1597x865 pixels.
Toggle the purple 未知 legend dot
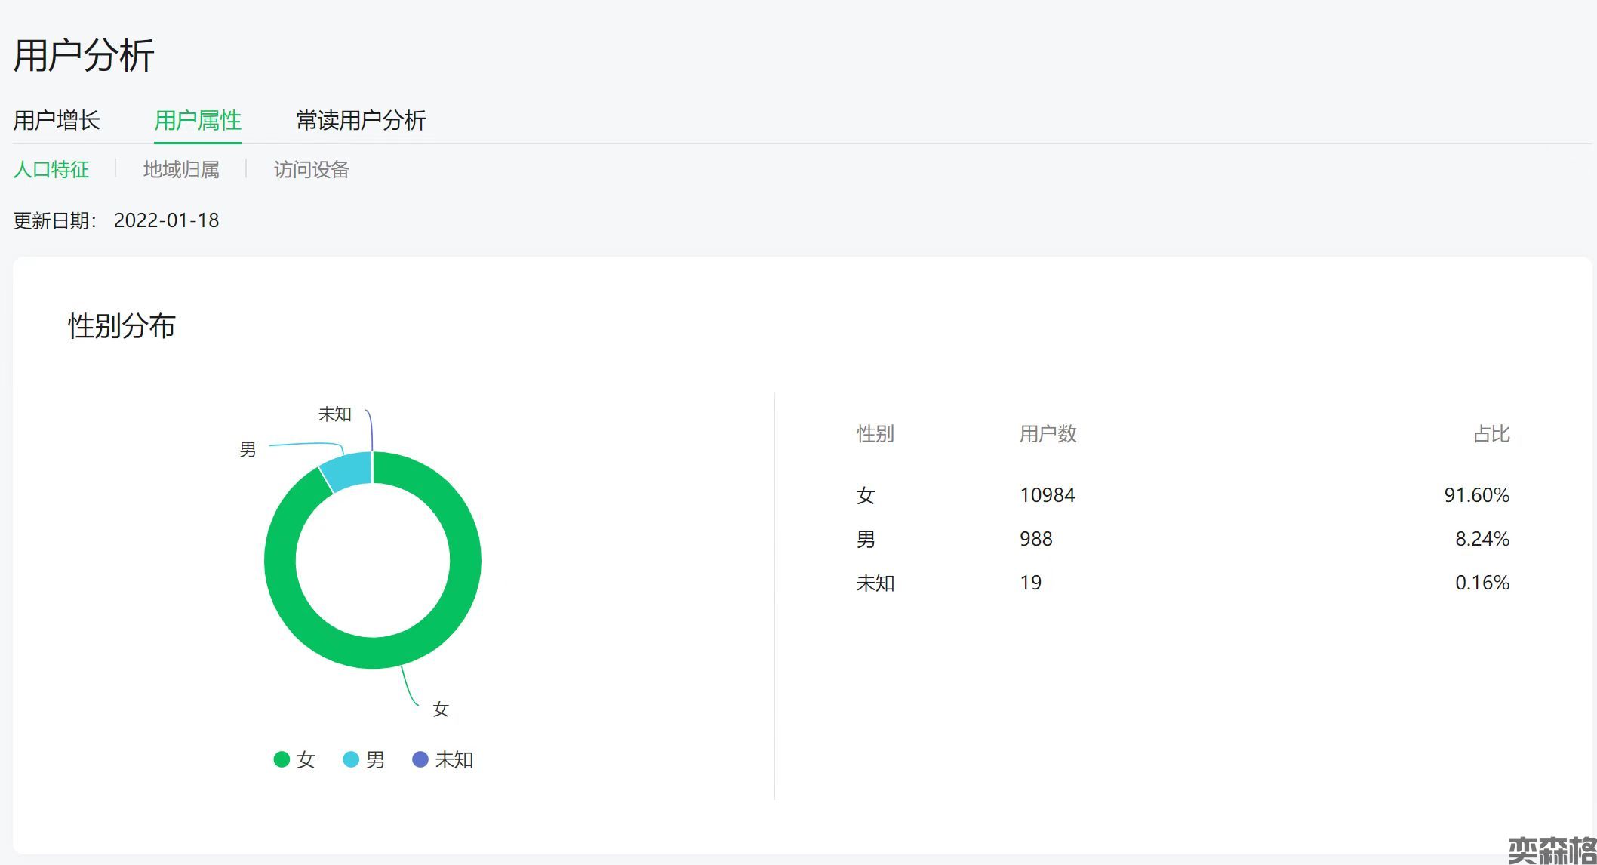click(x=420, y=759)
